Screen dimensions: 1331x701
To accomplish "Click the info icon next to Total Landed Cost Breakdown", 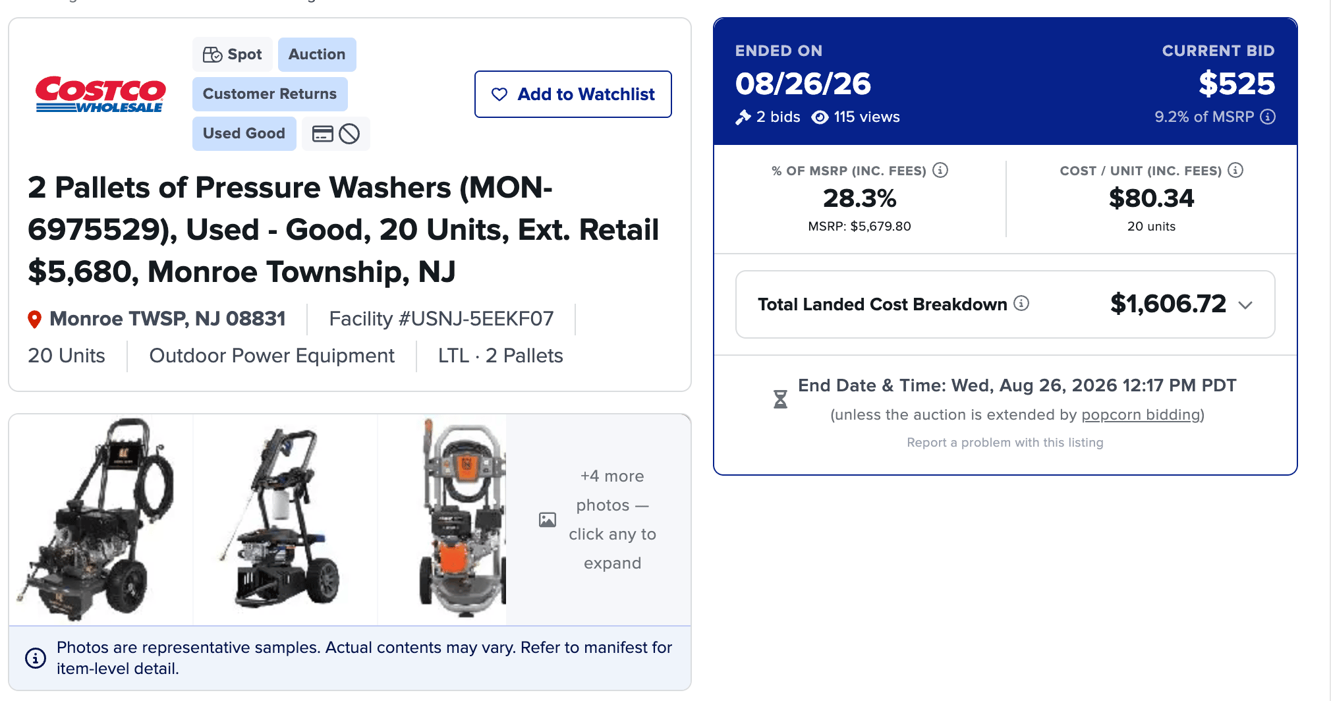I will coord(1021,303).
